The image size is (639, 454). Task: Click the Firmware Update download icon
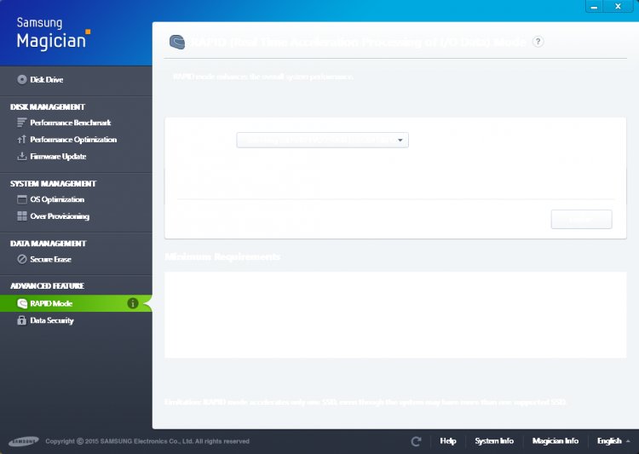click(22, 157)
